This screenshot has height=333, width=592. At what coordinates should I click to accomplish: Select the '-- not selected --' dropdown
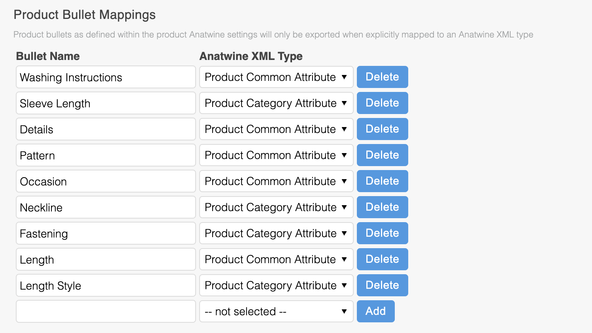(276, 311)
